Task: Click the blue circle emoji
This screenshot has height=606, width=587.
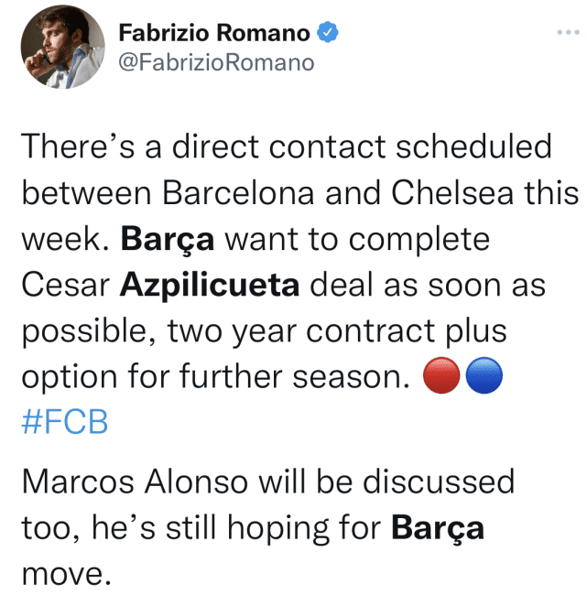Action: click(481, 376)
